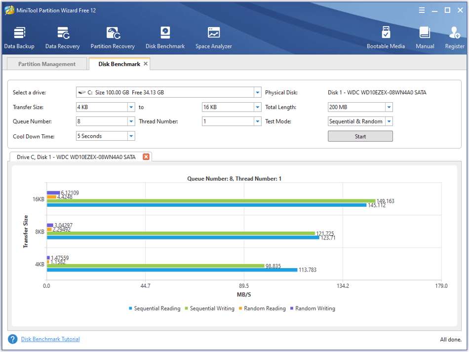Click the 16KB random writing bar 6.12109
This screenshot has width=469, height=352.
click(53, 193)
